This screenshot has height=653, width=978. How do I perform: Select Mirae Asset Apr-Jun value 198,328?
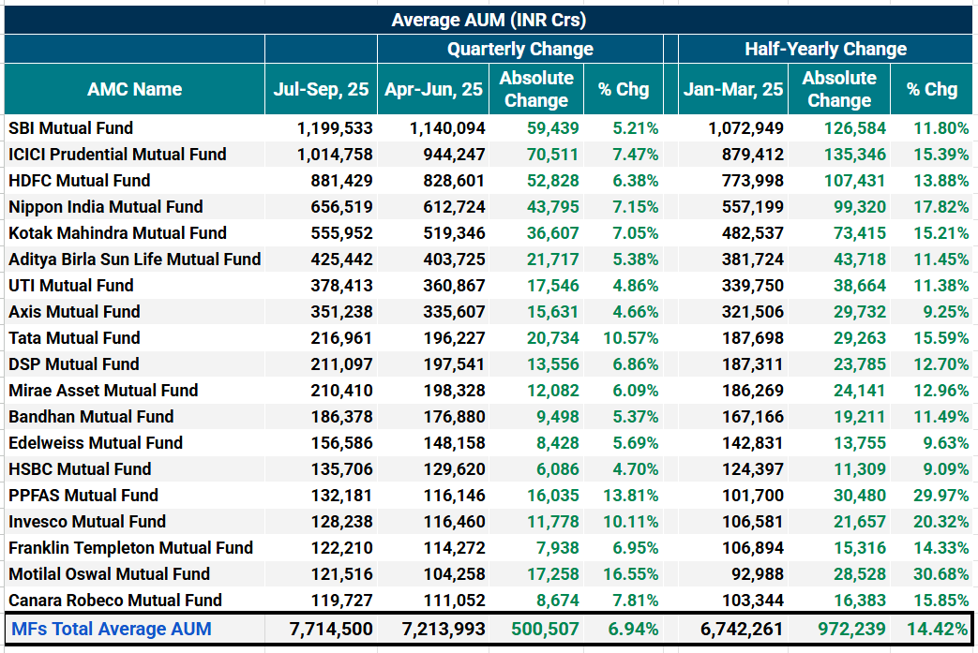pos(454,391)
